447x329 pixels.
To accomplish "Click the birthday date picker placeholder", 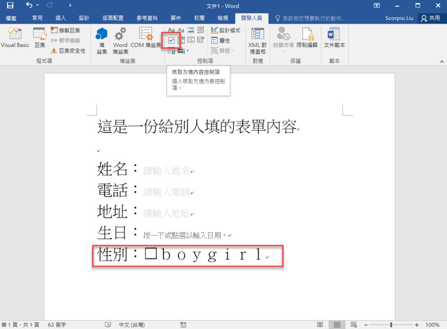I will point(185,235).
